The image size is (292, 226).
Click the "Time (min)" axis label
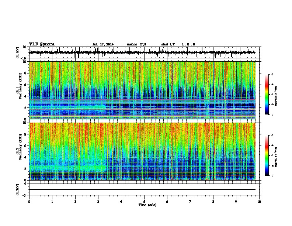(147, 205)
